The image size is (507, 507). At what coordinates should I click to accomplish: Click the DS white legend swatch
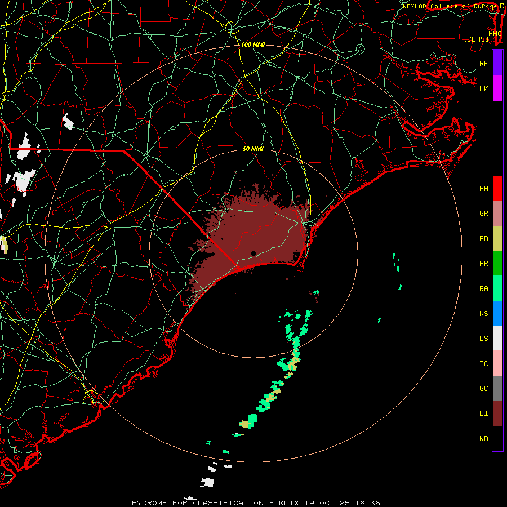pyautogui.click(x=497, y=338)
